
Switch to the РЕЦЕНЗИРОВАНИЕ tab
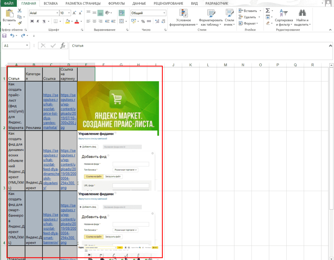pyautogui.click(x=168, y=3)
